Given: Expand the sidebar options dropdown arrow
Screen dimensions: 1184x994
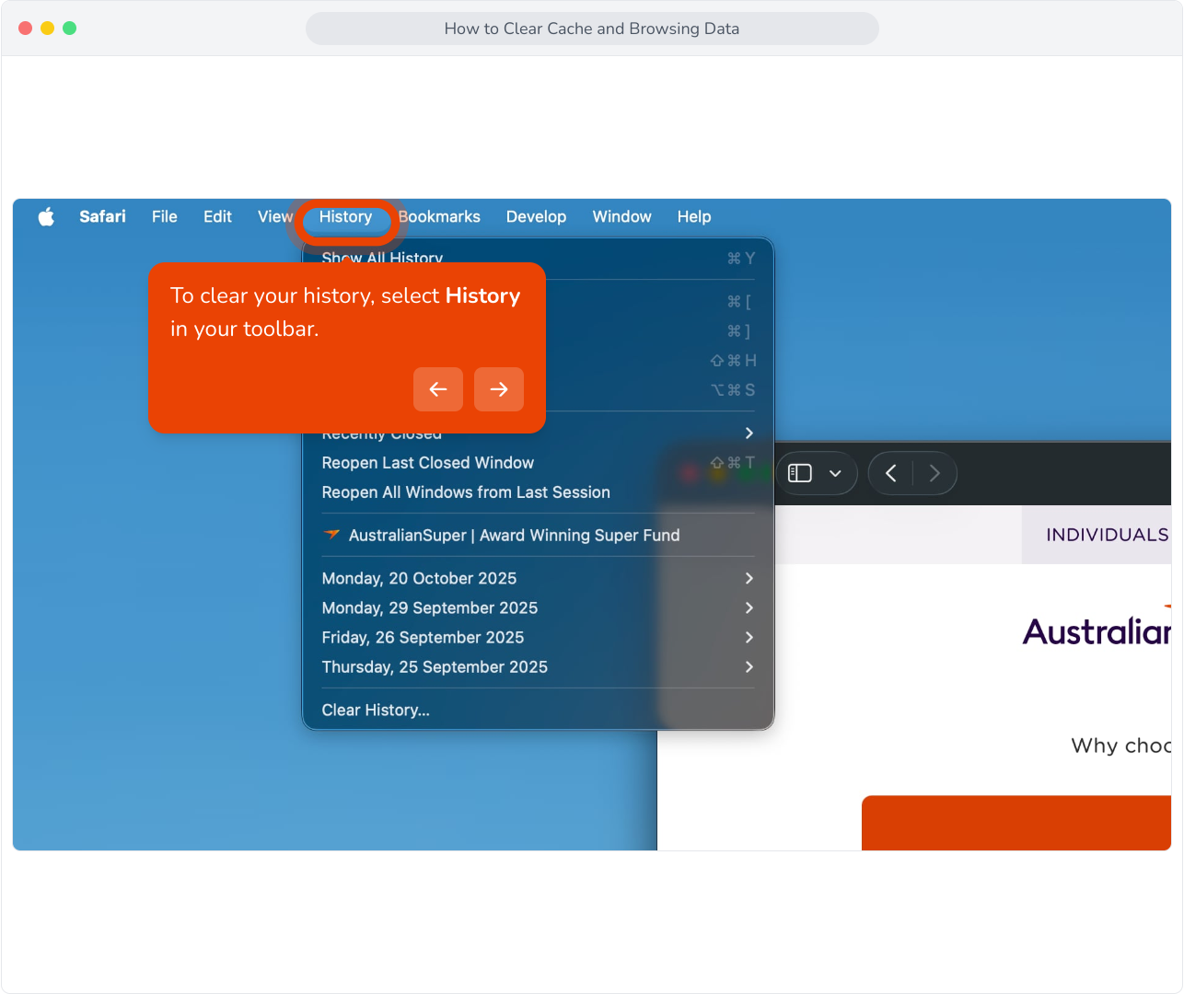Looking at the screenshot, I should [x=835, y=473].
